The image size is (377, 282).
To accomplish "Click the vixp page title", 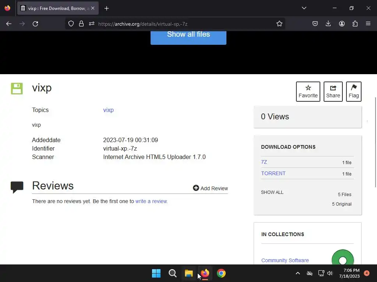I will click(42, 88).
